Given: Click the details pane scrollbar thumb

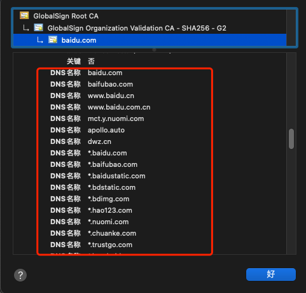Looking at the screenshot, I should 291,139.
